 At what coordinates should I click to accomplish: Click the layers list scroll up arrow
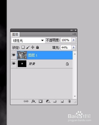coord(75,54)
